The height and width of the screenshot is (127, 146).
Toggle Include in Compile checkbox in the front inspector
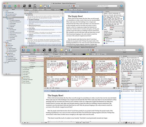142,78
